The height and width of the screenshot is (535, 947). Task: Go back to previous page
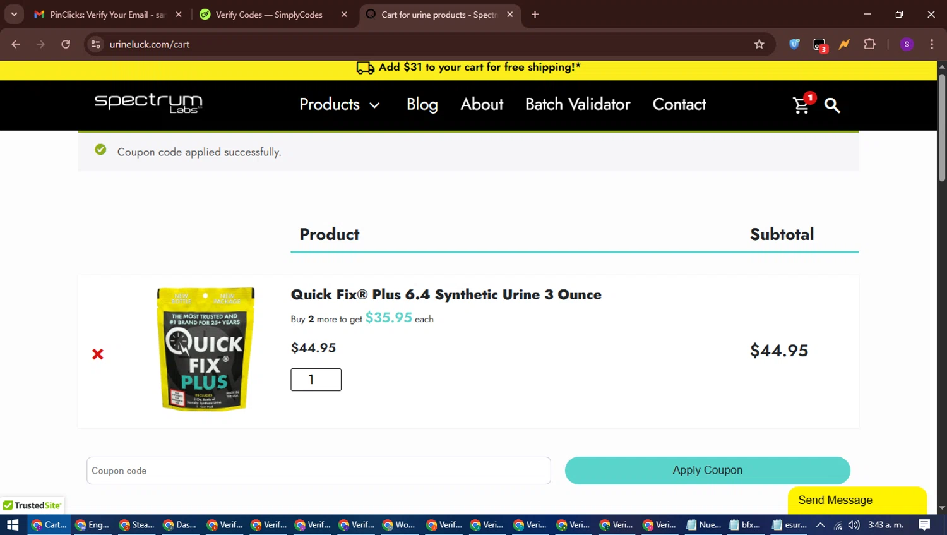pyautogui.click(x=16, y=44)
